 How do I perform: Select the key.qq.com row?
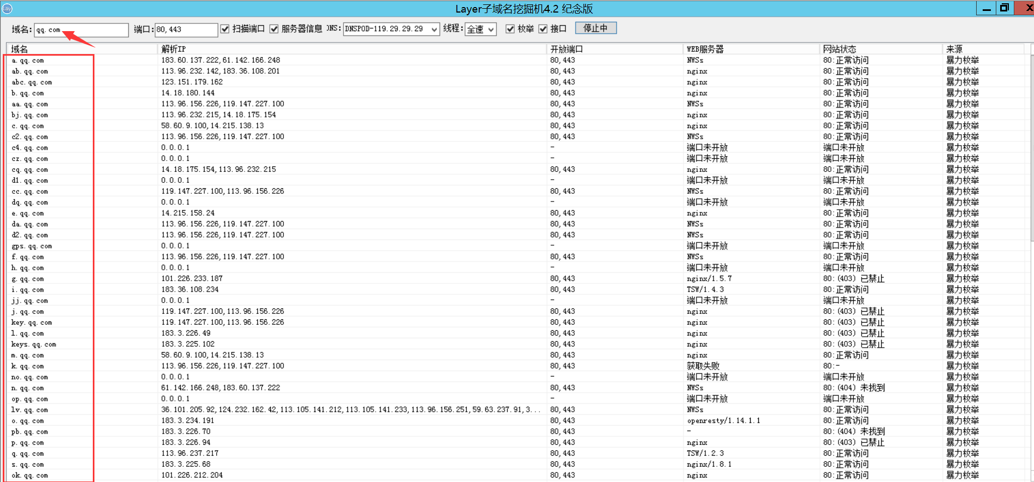coord(516,322)
